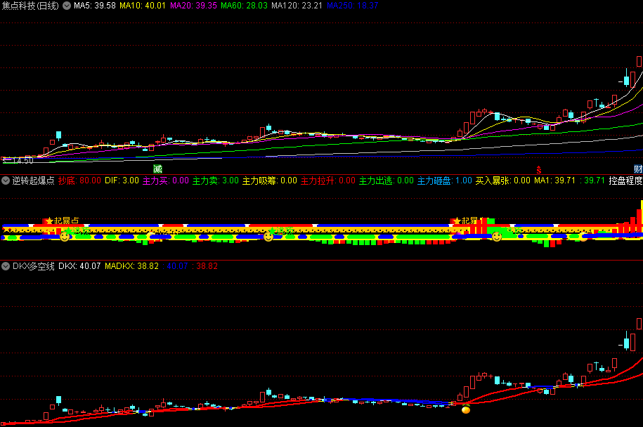Select the MA120: 23.21 label
Screen dimensions: 643x427
[297, 6]
